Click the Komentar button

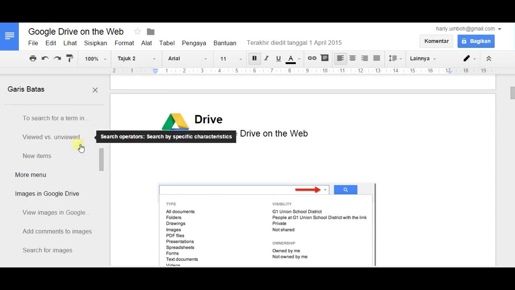(437, 41)
